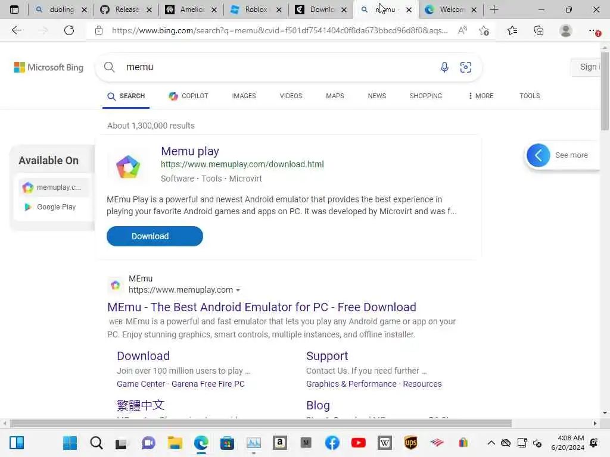610x457 pixels.
Task: Activate the Read aloud icon
Action: [x=462, y=30]
